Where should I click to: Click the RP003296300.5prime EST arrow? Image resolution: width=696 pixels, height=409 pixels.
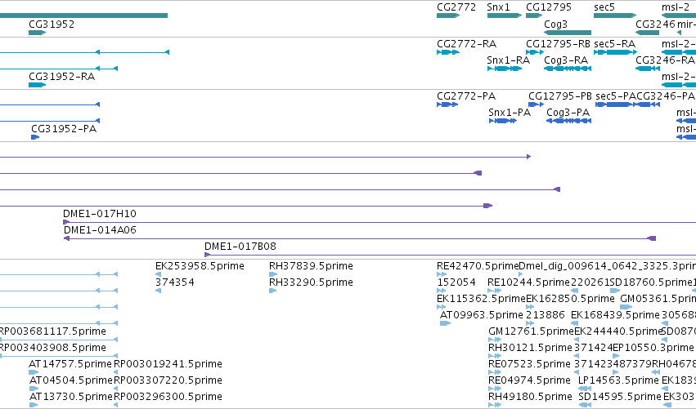(116, 405)
